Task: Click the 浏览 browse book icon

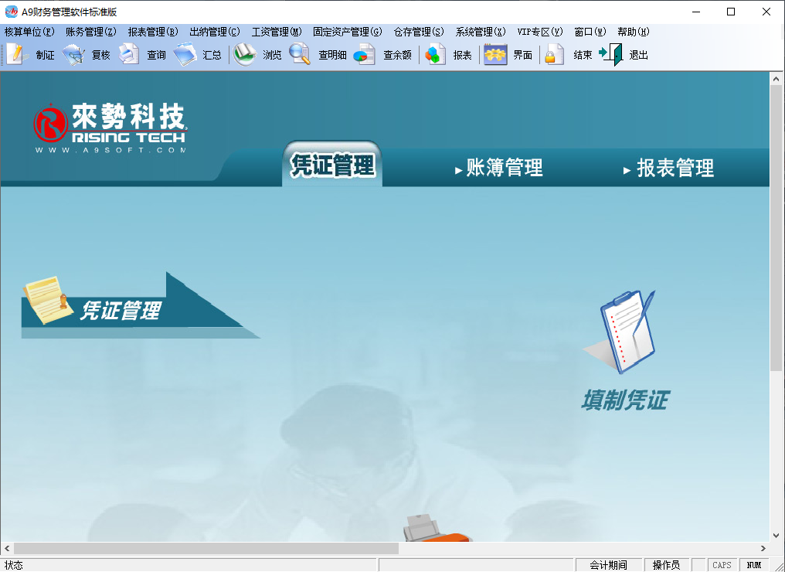Action: 245,54
